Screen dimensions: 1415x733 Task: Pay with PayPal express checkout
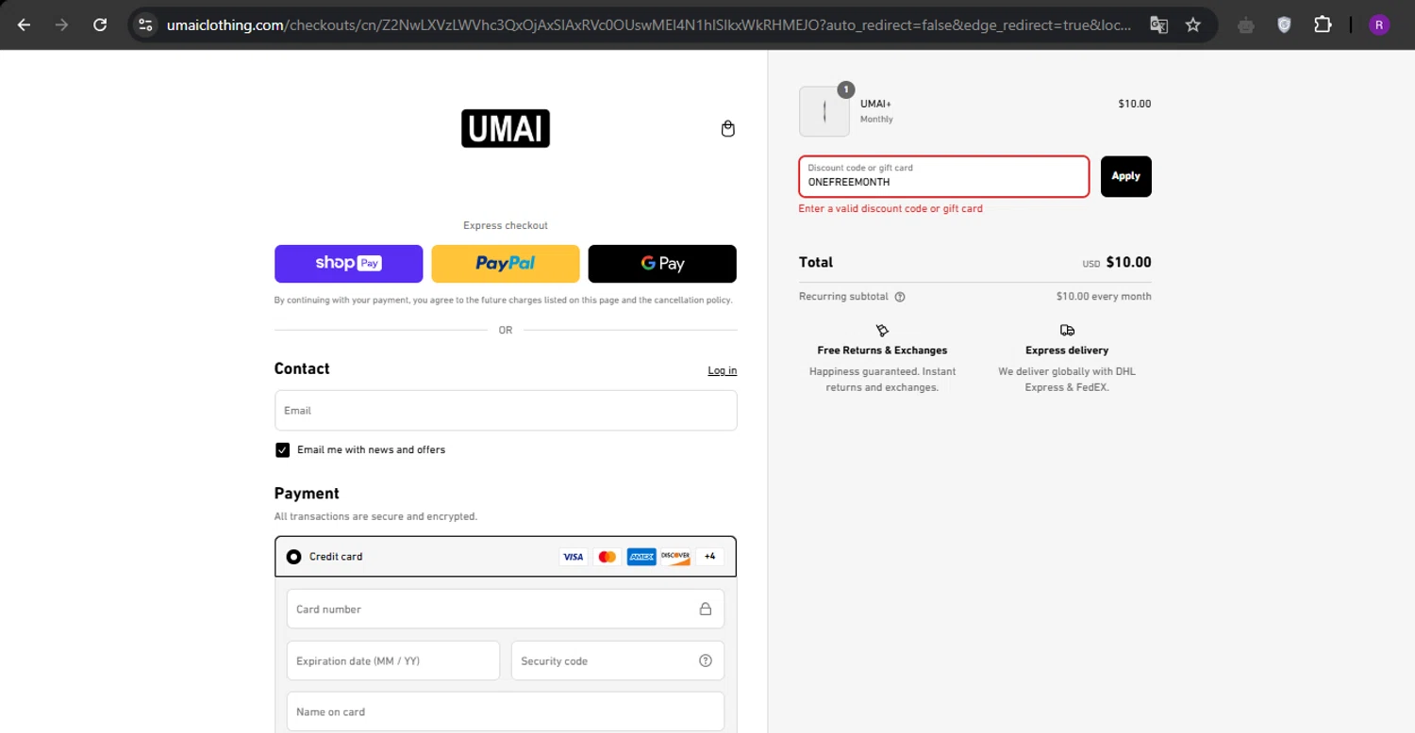coord(506,264)
